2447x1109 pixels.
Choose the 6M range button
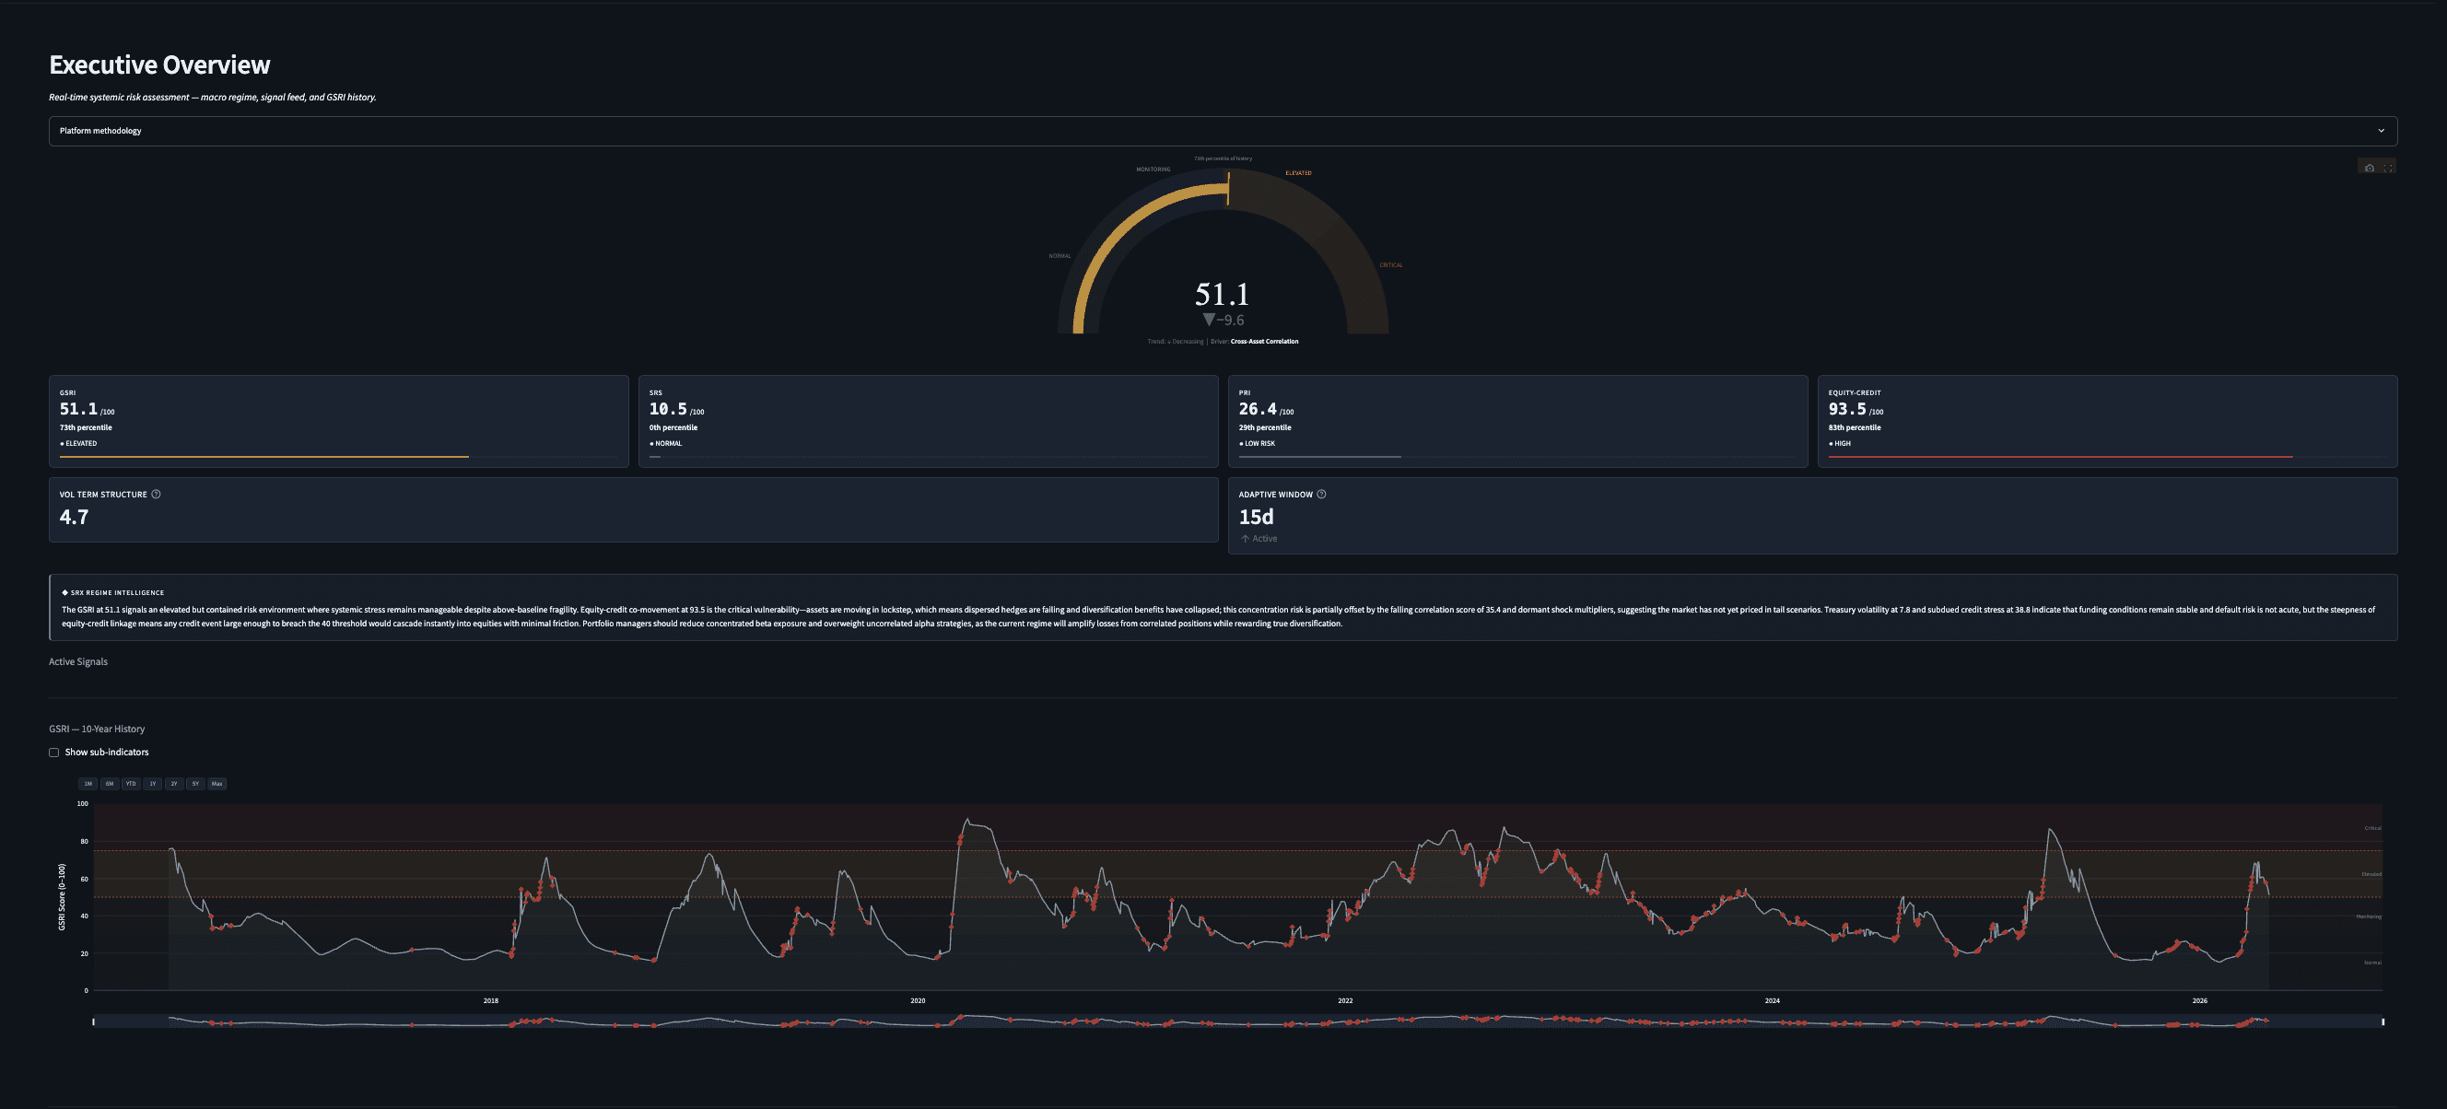(x=110, y=783)
